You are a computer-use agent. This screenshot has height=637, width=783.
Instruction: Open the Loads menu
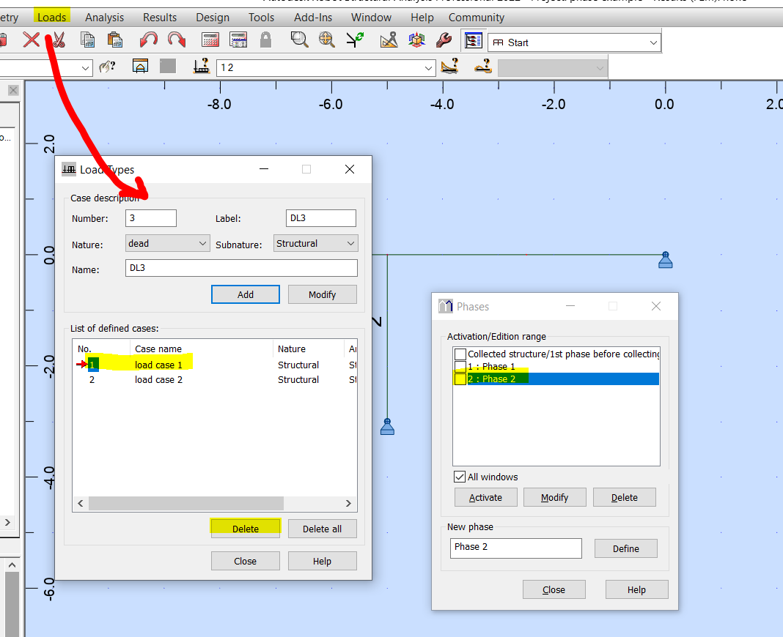(51, 17)
